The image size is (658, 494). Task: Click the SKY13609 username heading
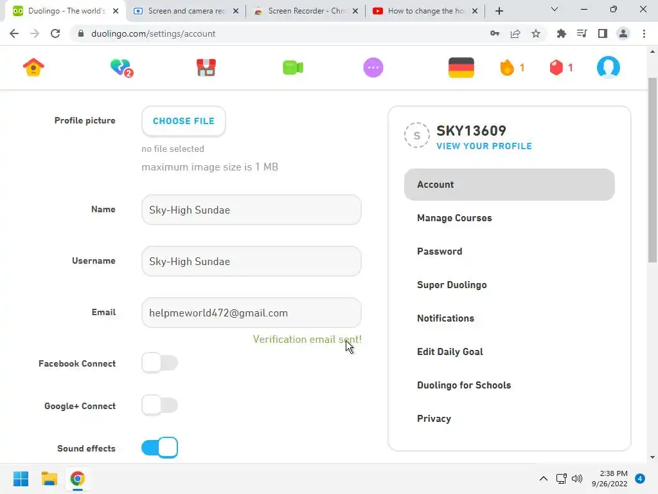[x=471, y=131]
